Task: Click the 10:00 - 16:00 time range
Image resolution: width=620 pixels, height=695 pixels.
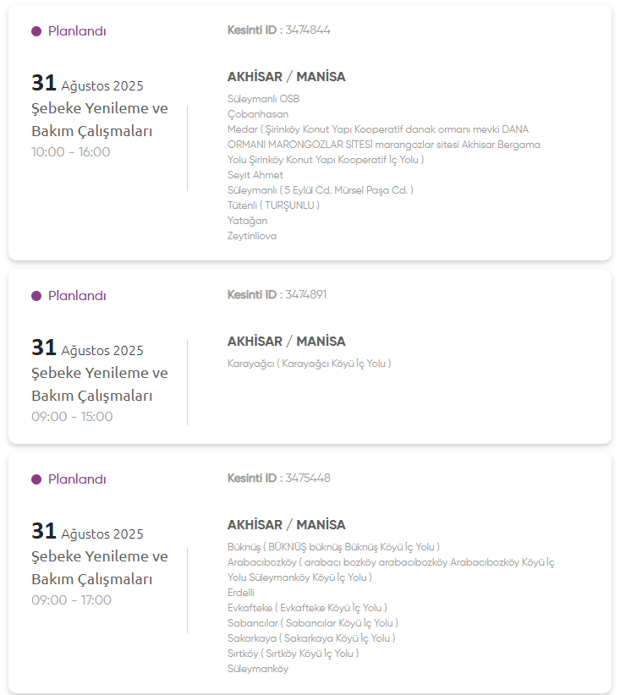Action: pos(71,152)
